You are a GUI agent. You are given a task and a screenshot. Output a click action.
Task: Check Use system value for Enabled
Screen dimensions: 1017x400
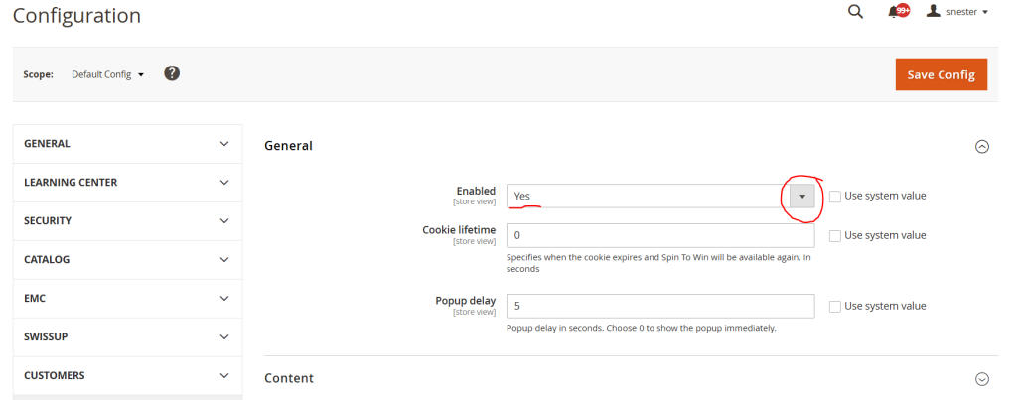click(835, 196)
